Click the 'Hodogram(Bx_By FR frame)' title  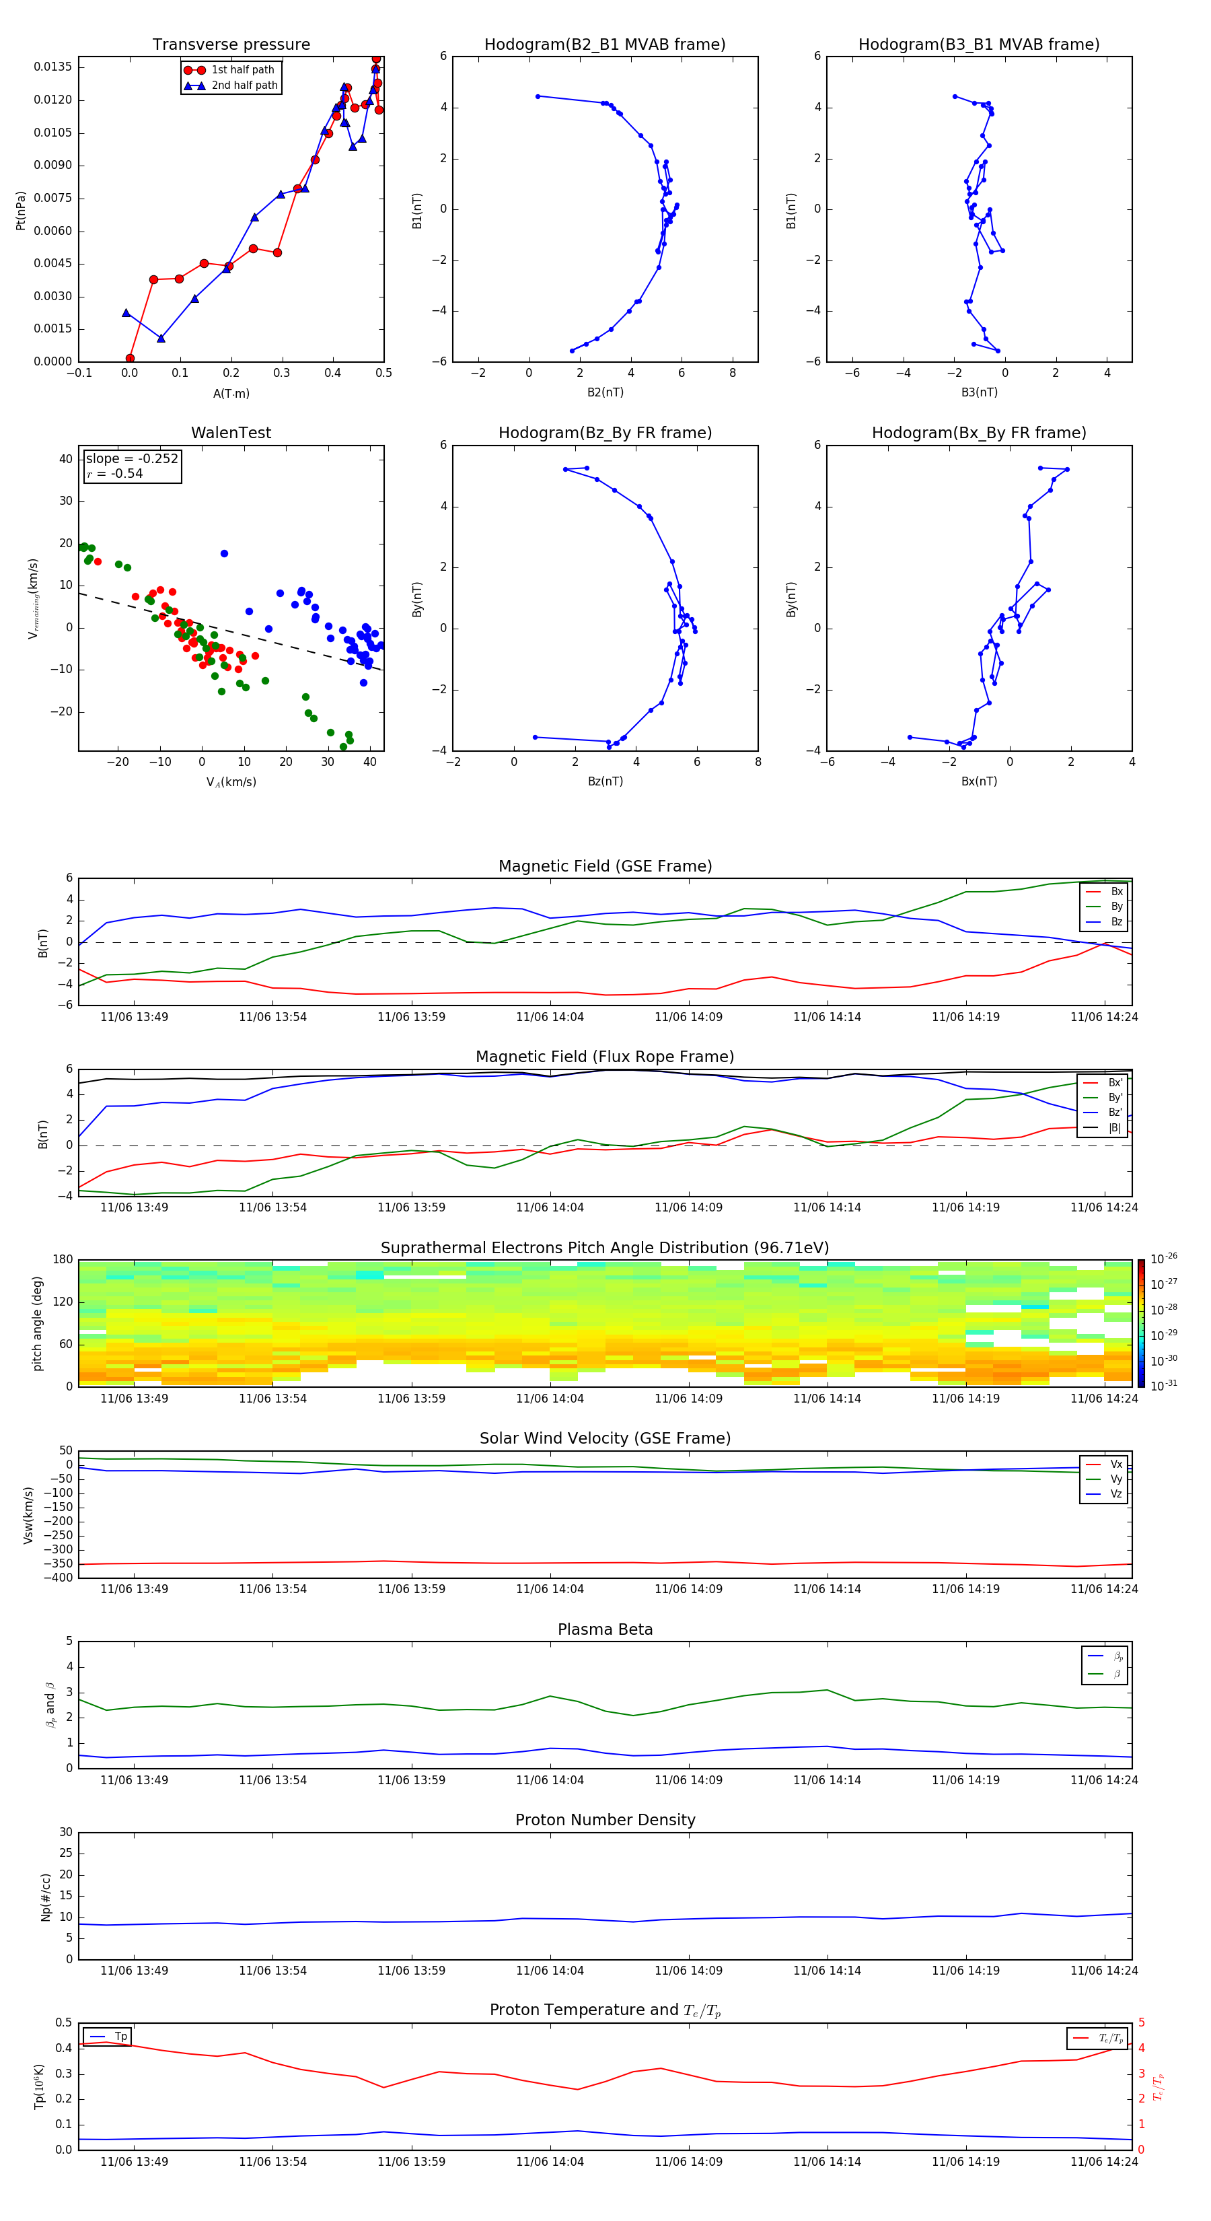coord(979,433)
